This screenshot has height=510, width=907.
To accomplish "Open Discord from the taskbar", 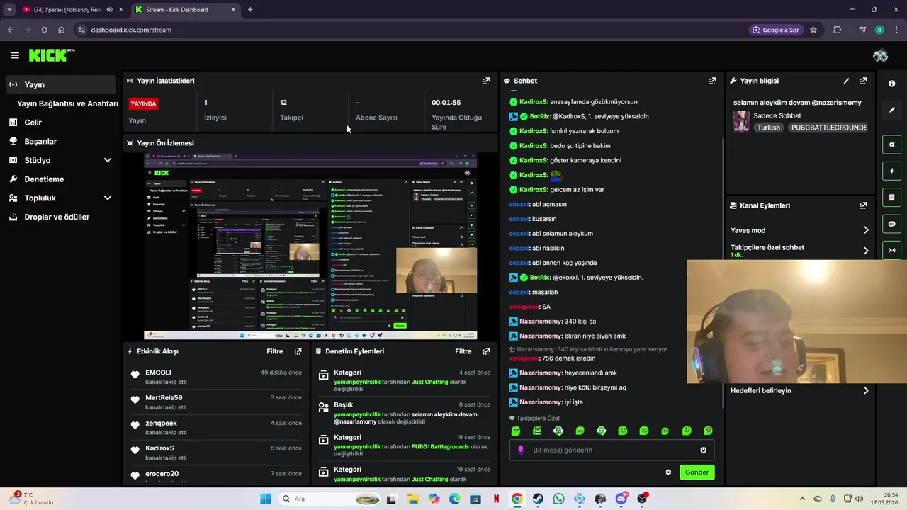I will coord(621,499).
